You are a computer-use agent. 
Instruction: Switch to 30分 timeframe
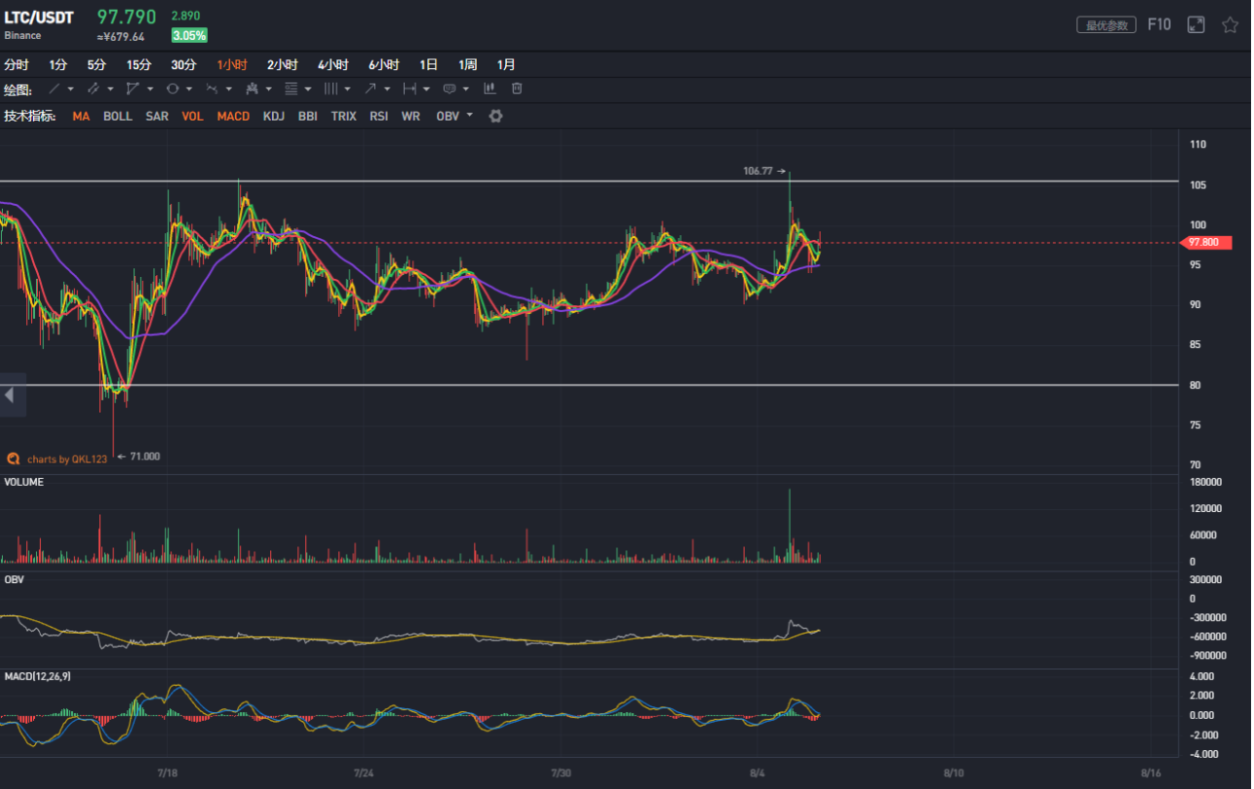184,65
